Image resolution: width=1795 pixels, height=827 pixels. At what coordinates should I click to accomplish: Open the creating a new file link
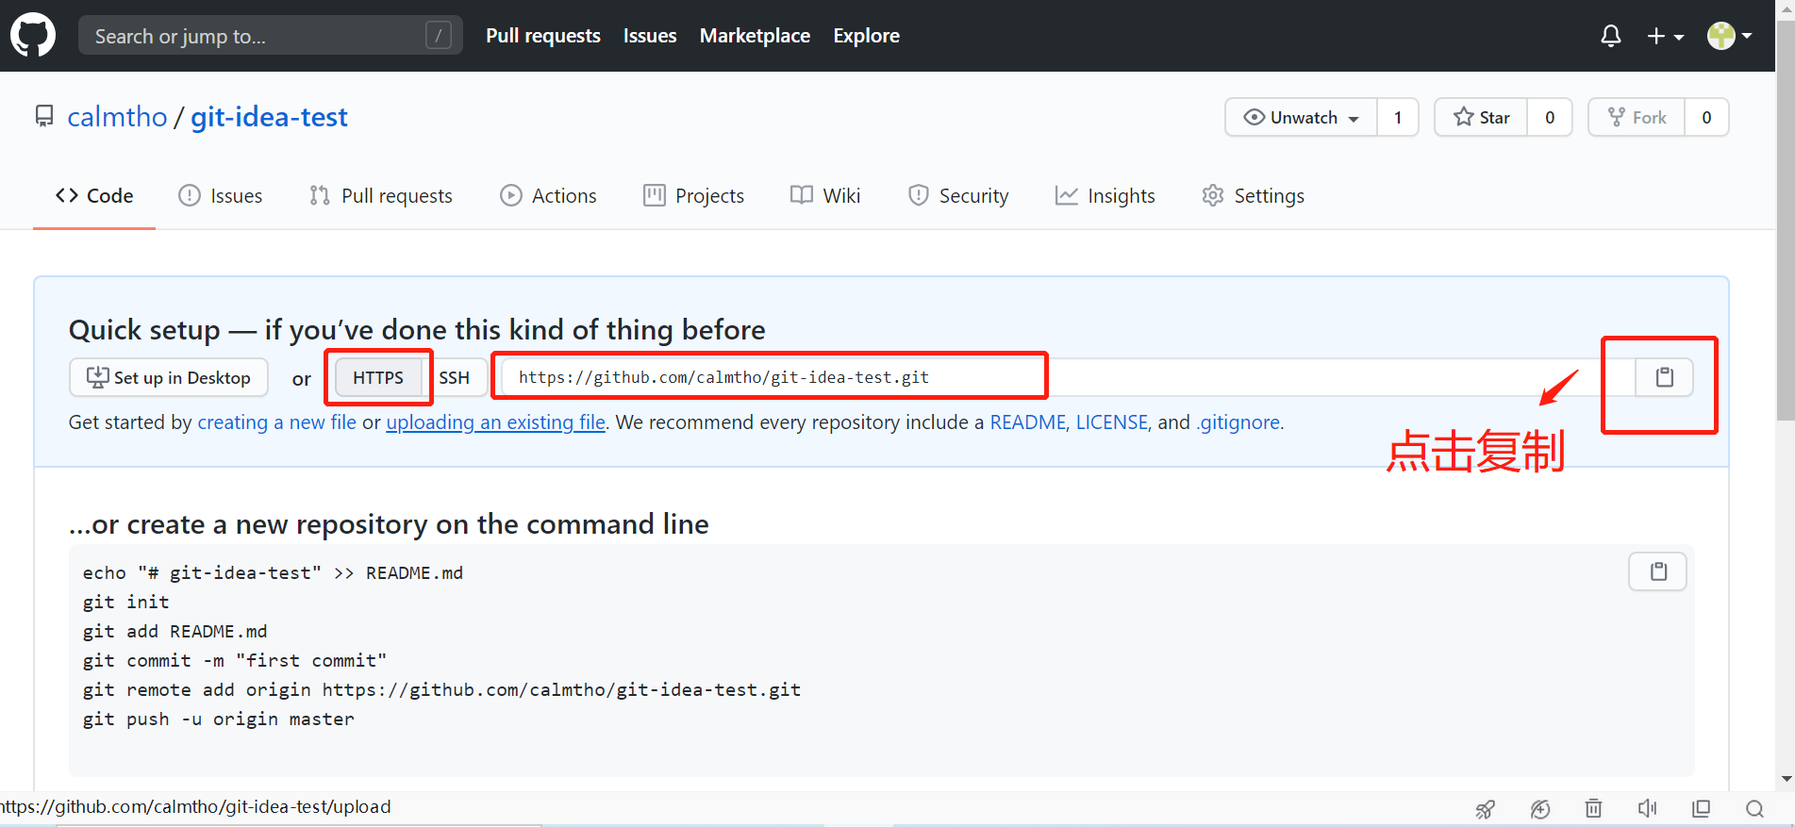277,422
